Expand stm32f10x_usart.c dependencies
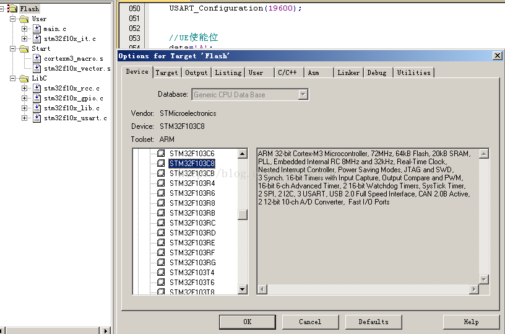The height and width of the screenshot is (334, 505). [25, 118]
